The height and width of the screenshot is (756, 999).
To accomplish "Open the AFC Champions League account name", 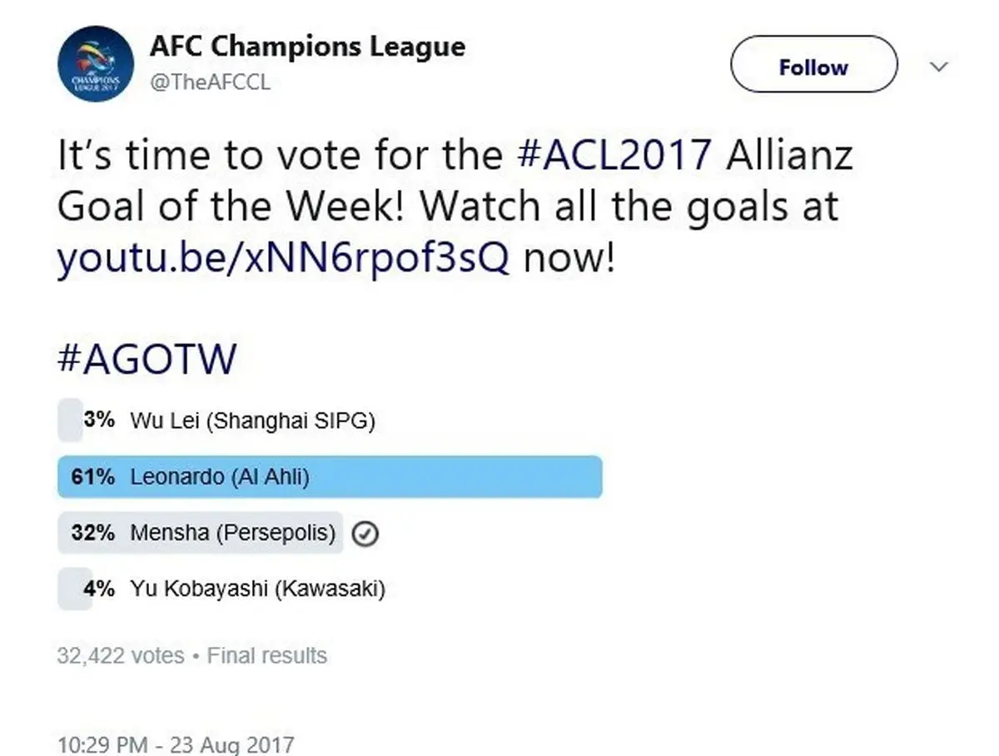I will pyautogui.click(x=307, y=46).
